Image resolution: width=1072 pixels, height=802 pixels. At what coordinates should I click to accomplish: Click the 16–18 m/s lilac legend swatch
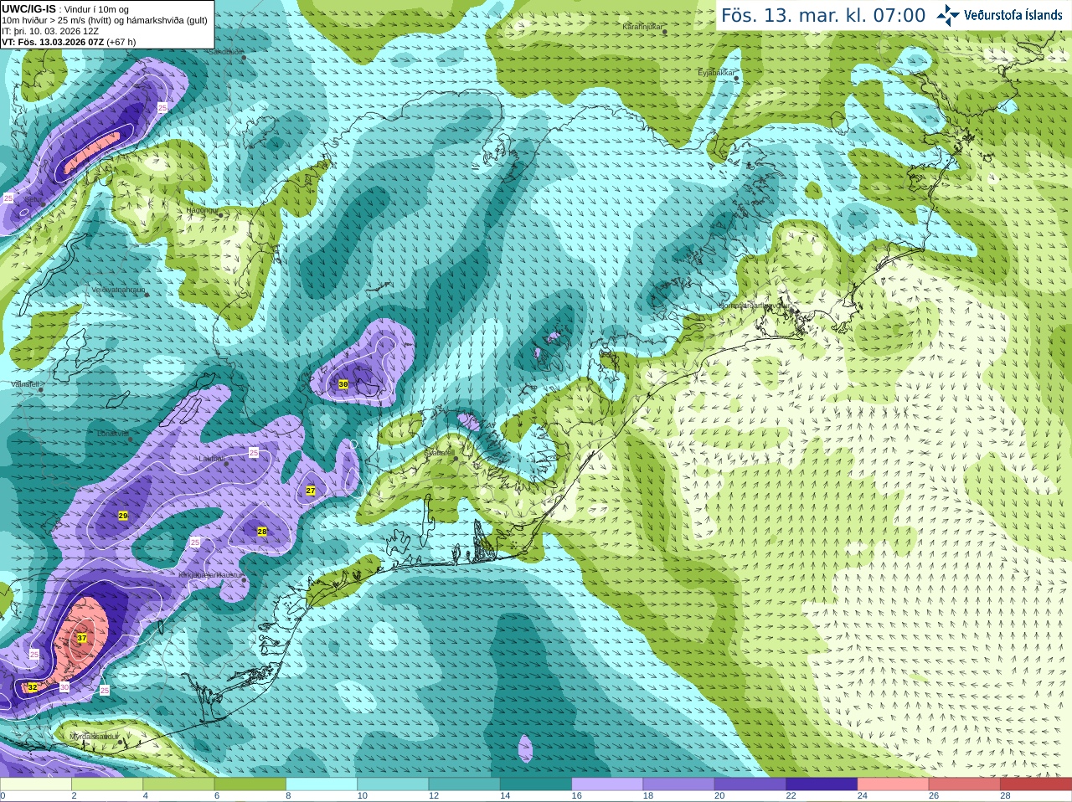tap(607, 784)
